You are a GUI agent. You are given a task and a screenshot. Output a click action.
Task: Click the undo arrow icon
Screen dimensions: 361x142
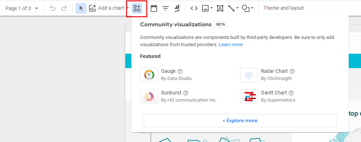click(53, 9)
